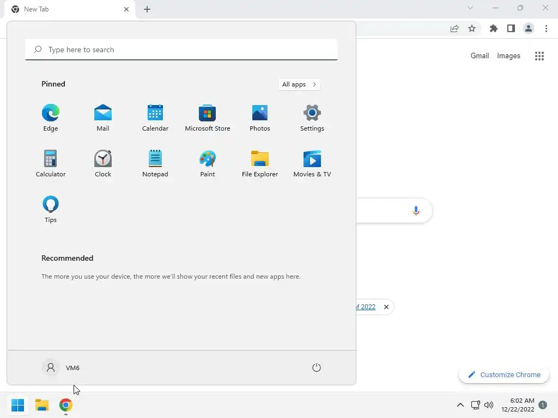Screen dimensions: 558x418
Task: Click the Customize Chrome button
Action: (x=504, y=374)
